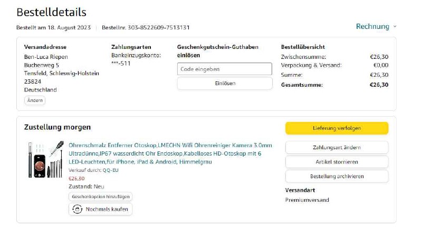This screenshot has height=227, width=422.
Task: Click the red €26,30 item price
Action: click(x=76, y=178)
